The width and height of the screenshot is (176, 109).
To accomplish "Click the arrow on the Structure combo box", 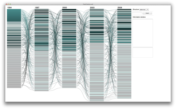I will (x=148, y=10).
